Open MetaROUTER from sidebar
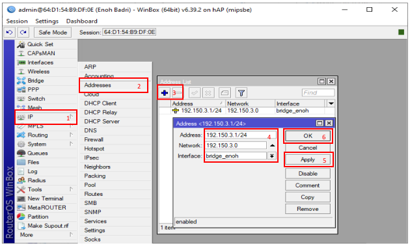 coord(46,208)
